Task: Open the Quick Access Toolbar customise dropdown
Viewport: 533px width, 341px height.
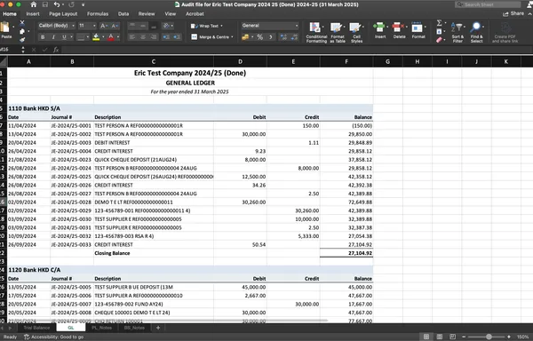Action: tap(83, 4)
